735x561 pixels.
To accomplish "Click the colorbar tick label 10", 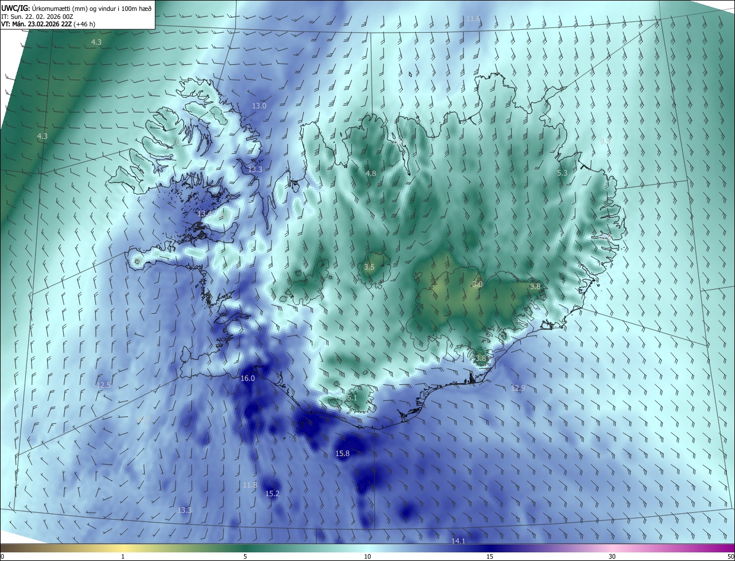I will click(367, 556).
